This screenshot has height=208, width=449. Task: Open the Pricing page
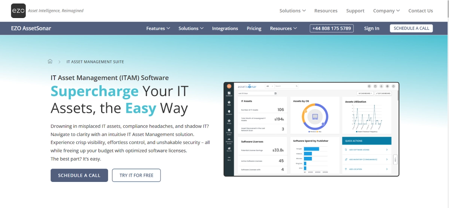click(254, 28)
